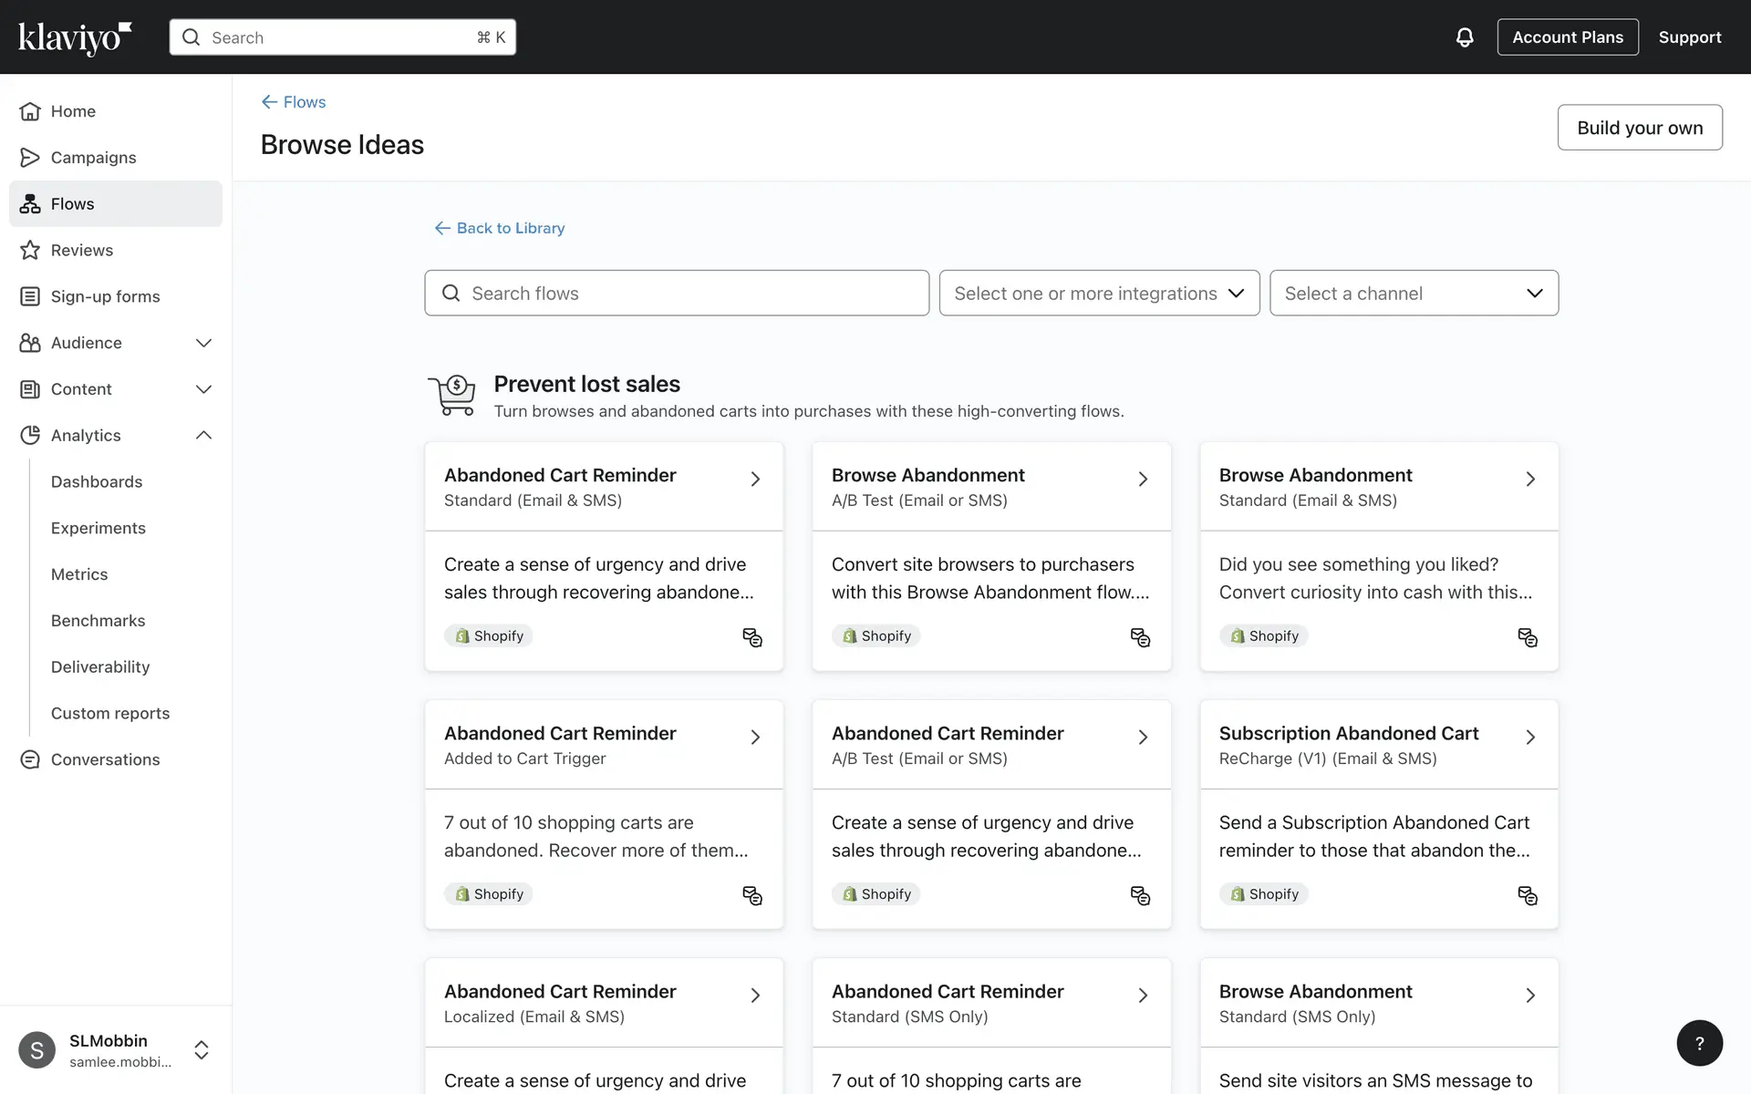
Task: Open Dashboards under Analytics
Action: [x=97, y=481]
